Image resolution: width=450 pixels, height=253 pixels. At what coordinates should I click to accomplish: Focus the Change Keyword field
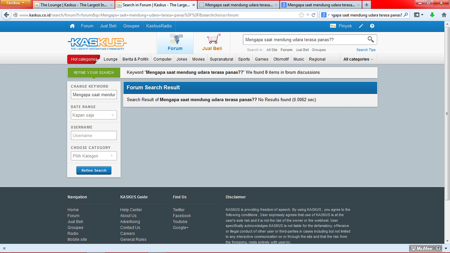pyautogui.click(x=94, y=95)
